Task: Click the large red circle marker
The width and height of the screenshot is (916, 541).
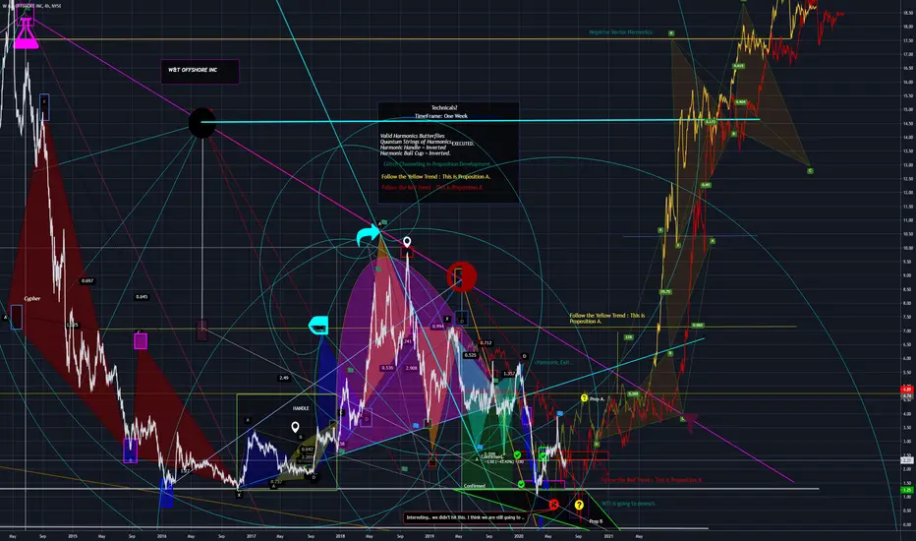Action: click(x=462, y=276)
